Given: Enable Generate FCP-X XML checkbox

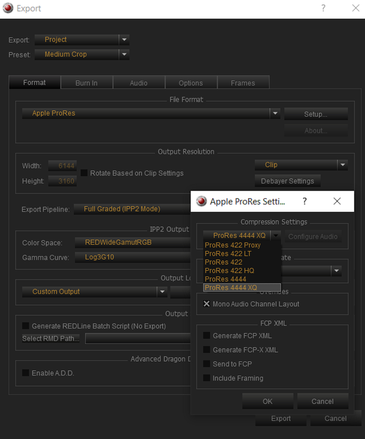Looking at the screenshot, I should pyautogui.click(x=207, y=350).
